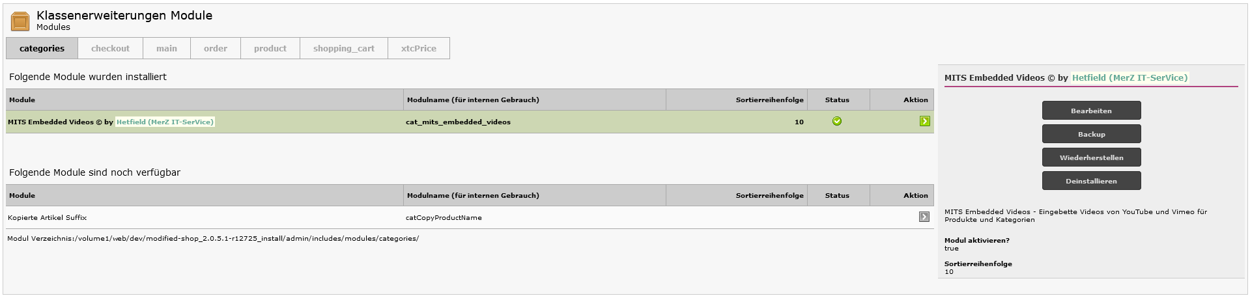The image size is (1250, 298).
Task: Click the gray arrow icon for Kopierte Artikel Suffix
Action: pyautogui.click(x=924, y=217)
